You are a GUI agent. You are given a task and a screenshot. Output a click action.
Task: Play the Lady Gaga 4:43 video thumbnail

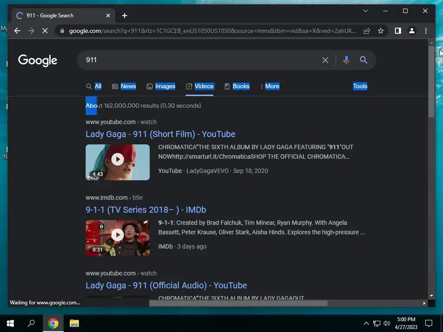(118, 163)
